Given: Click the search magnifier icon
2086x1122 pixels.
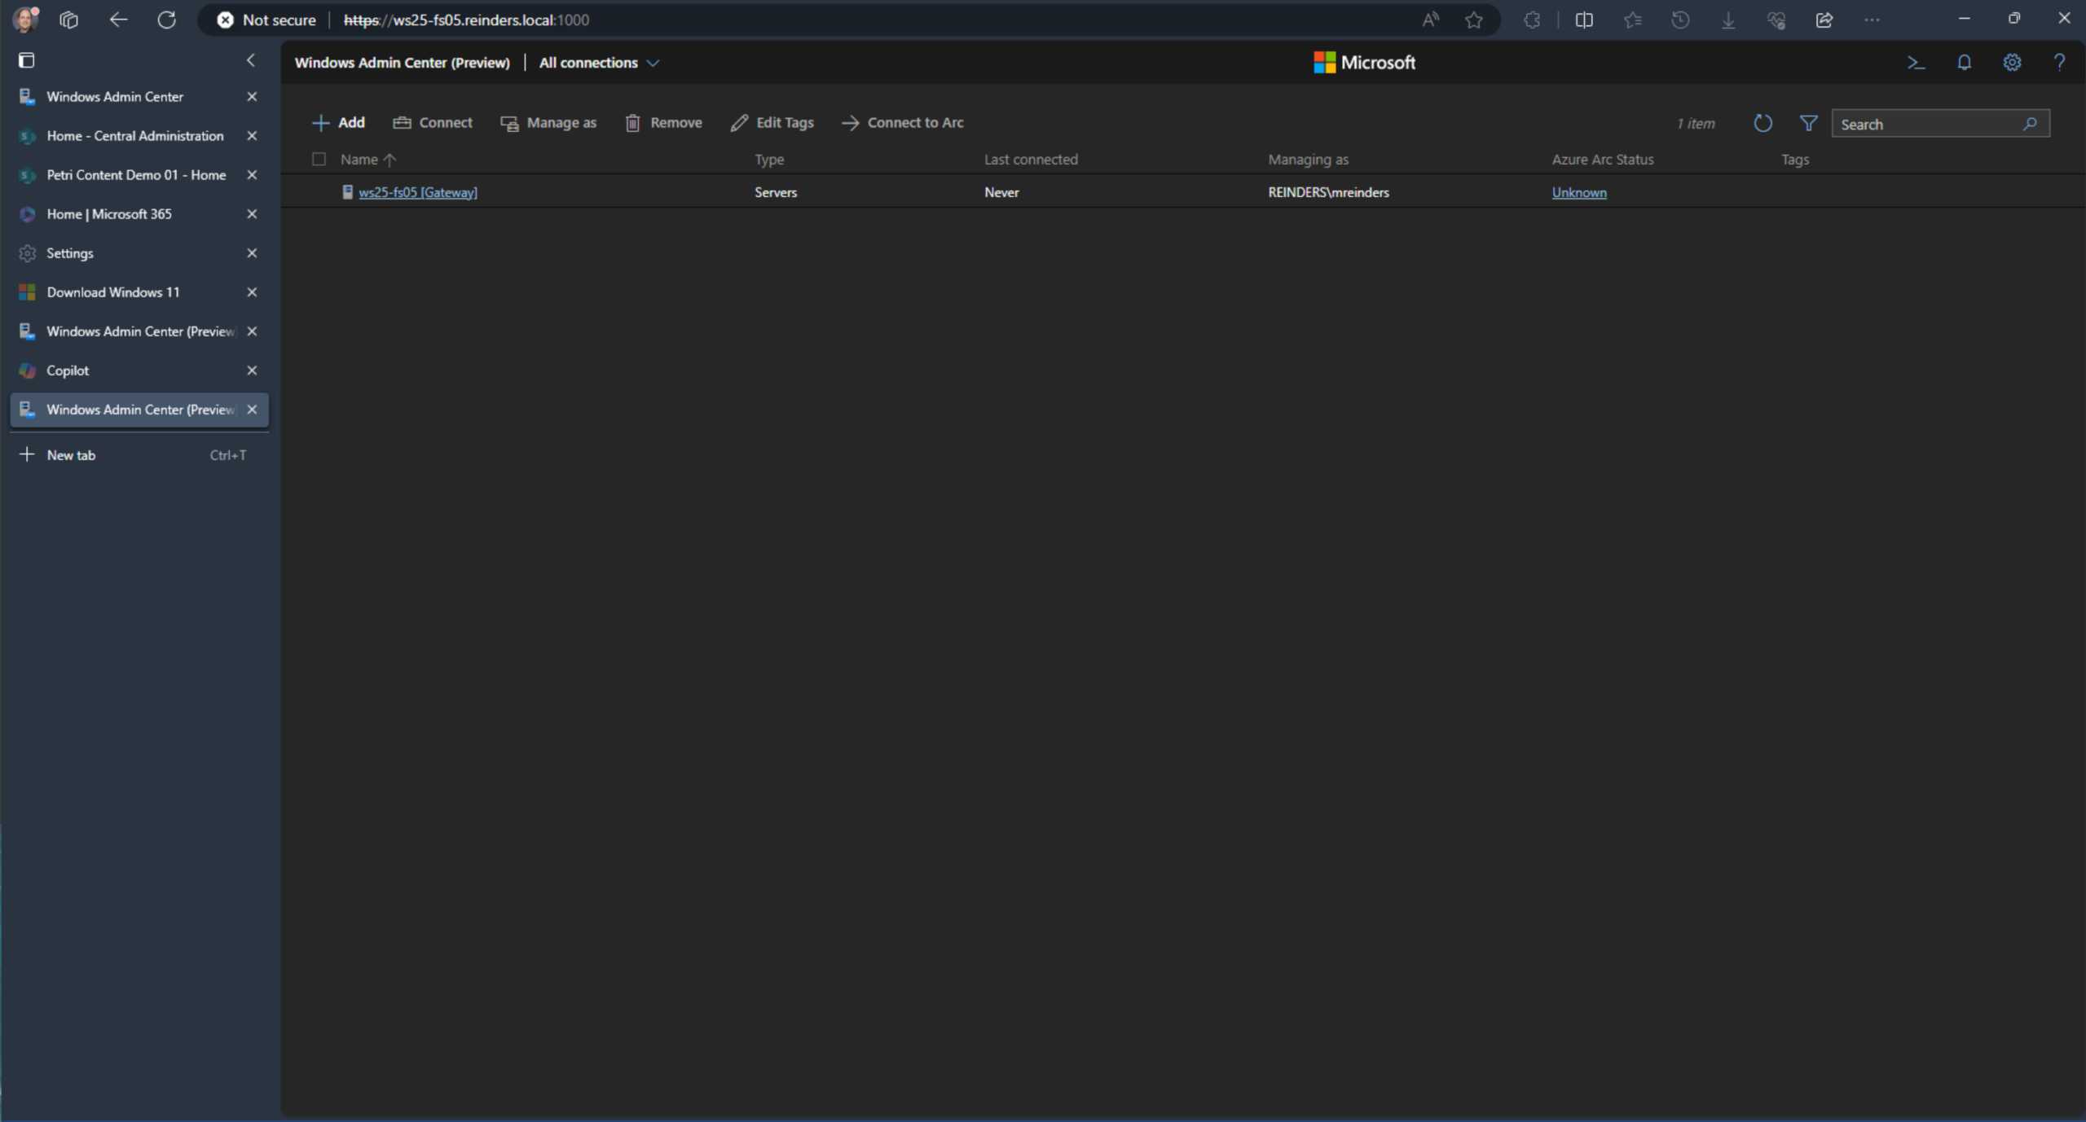Looking at the screenshot, I should click(2030, 124).
